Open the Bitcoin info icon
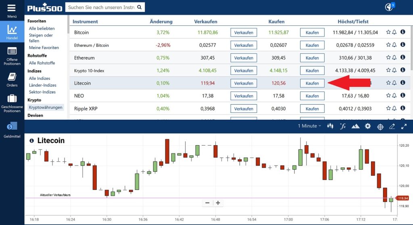Screen dimensions: 413x225 tap(403, 32)
